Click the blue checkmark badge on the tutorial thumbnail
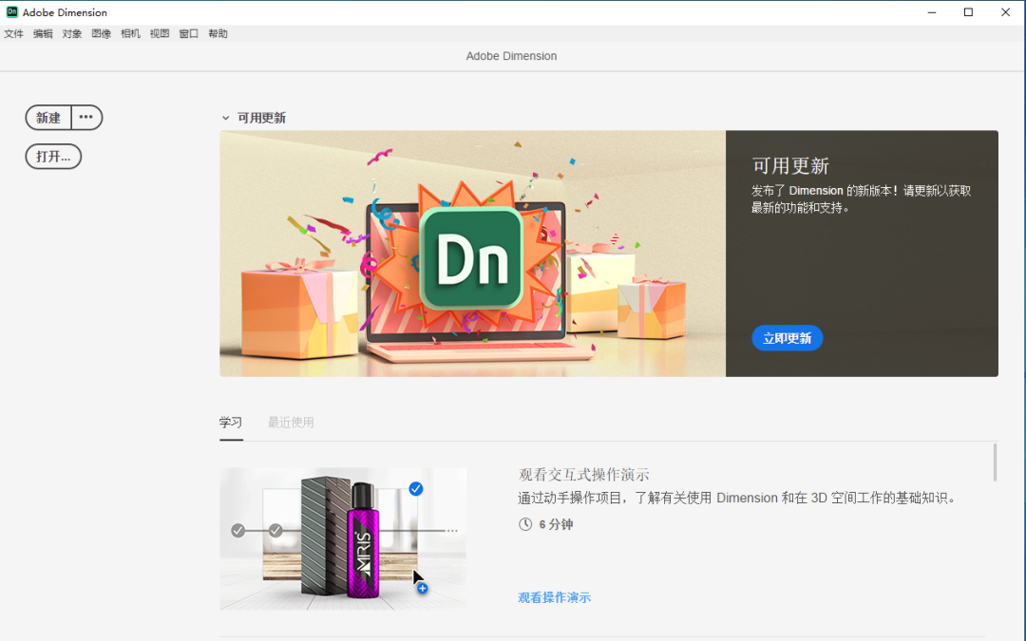1026x641 pixels. [x=415, y=489]
